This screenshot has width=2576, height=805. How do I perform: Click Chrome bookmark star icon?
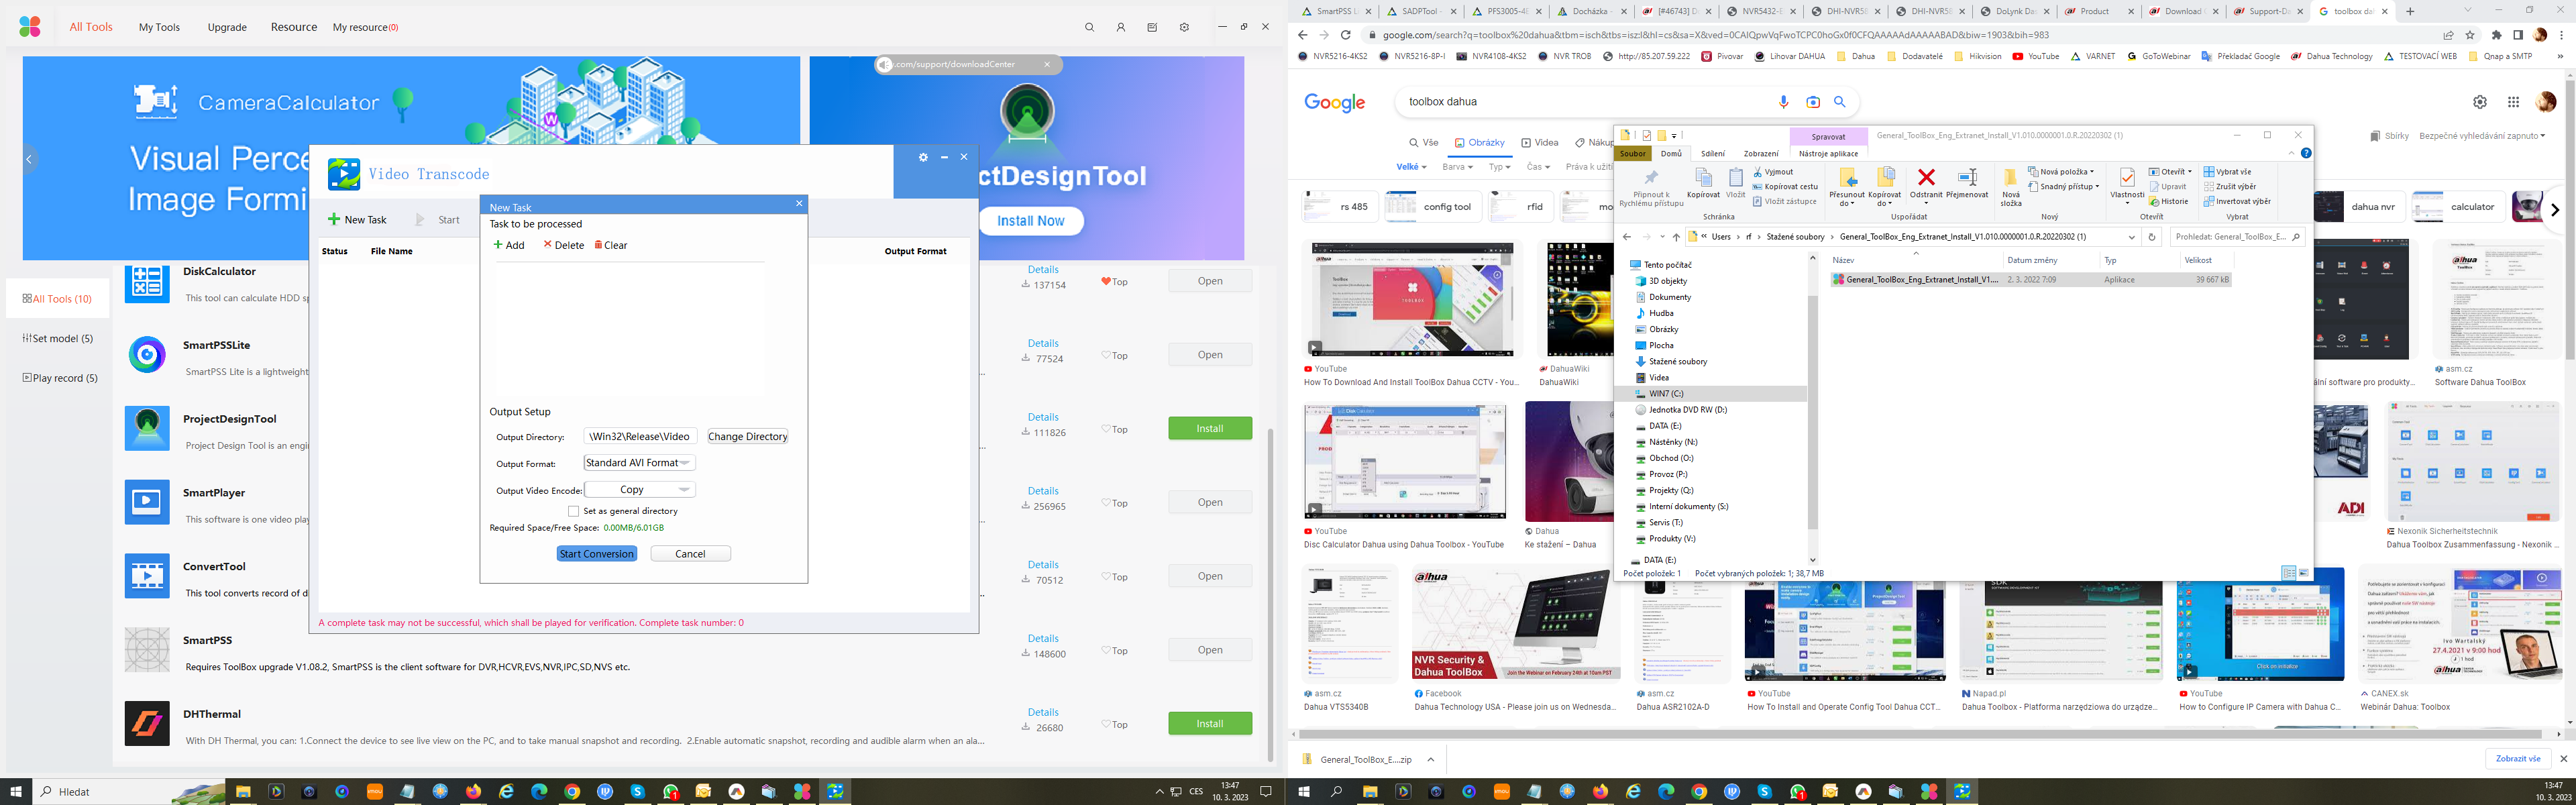click(2470, 35)
